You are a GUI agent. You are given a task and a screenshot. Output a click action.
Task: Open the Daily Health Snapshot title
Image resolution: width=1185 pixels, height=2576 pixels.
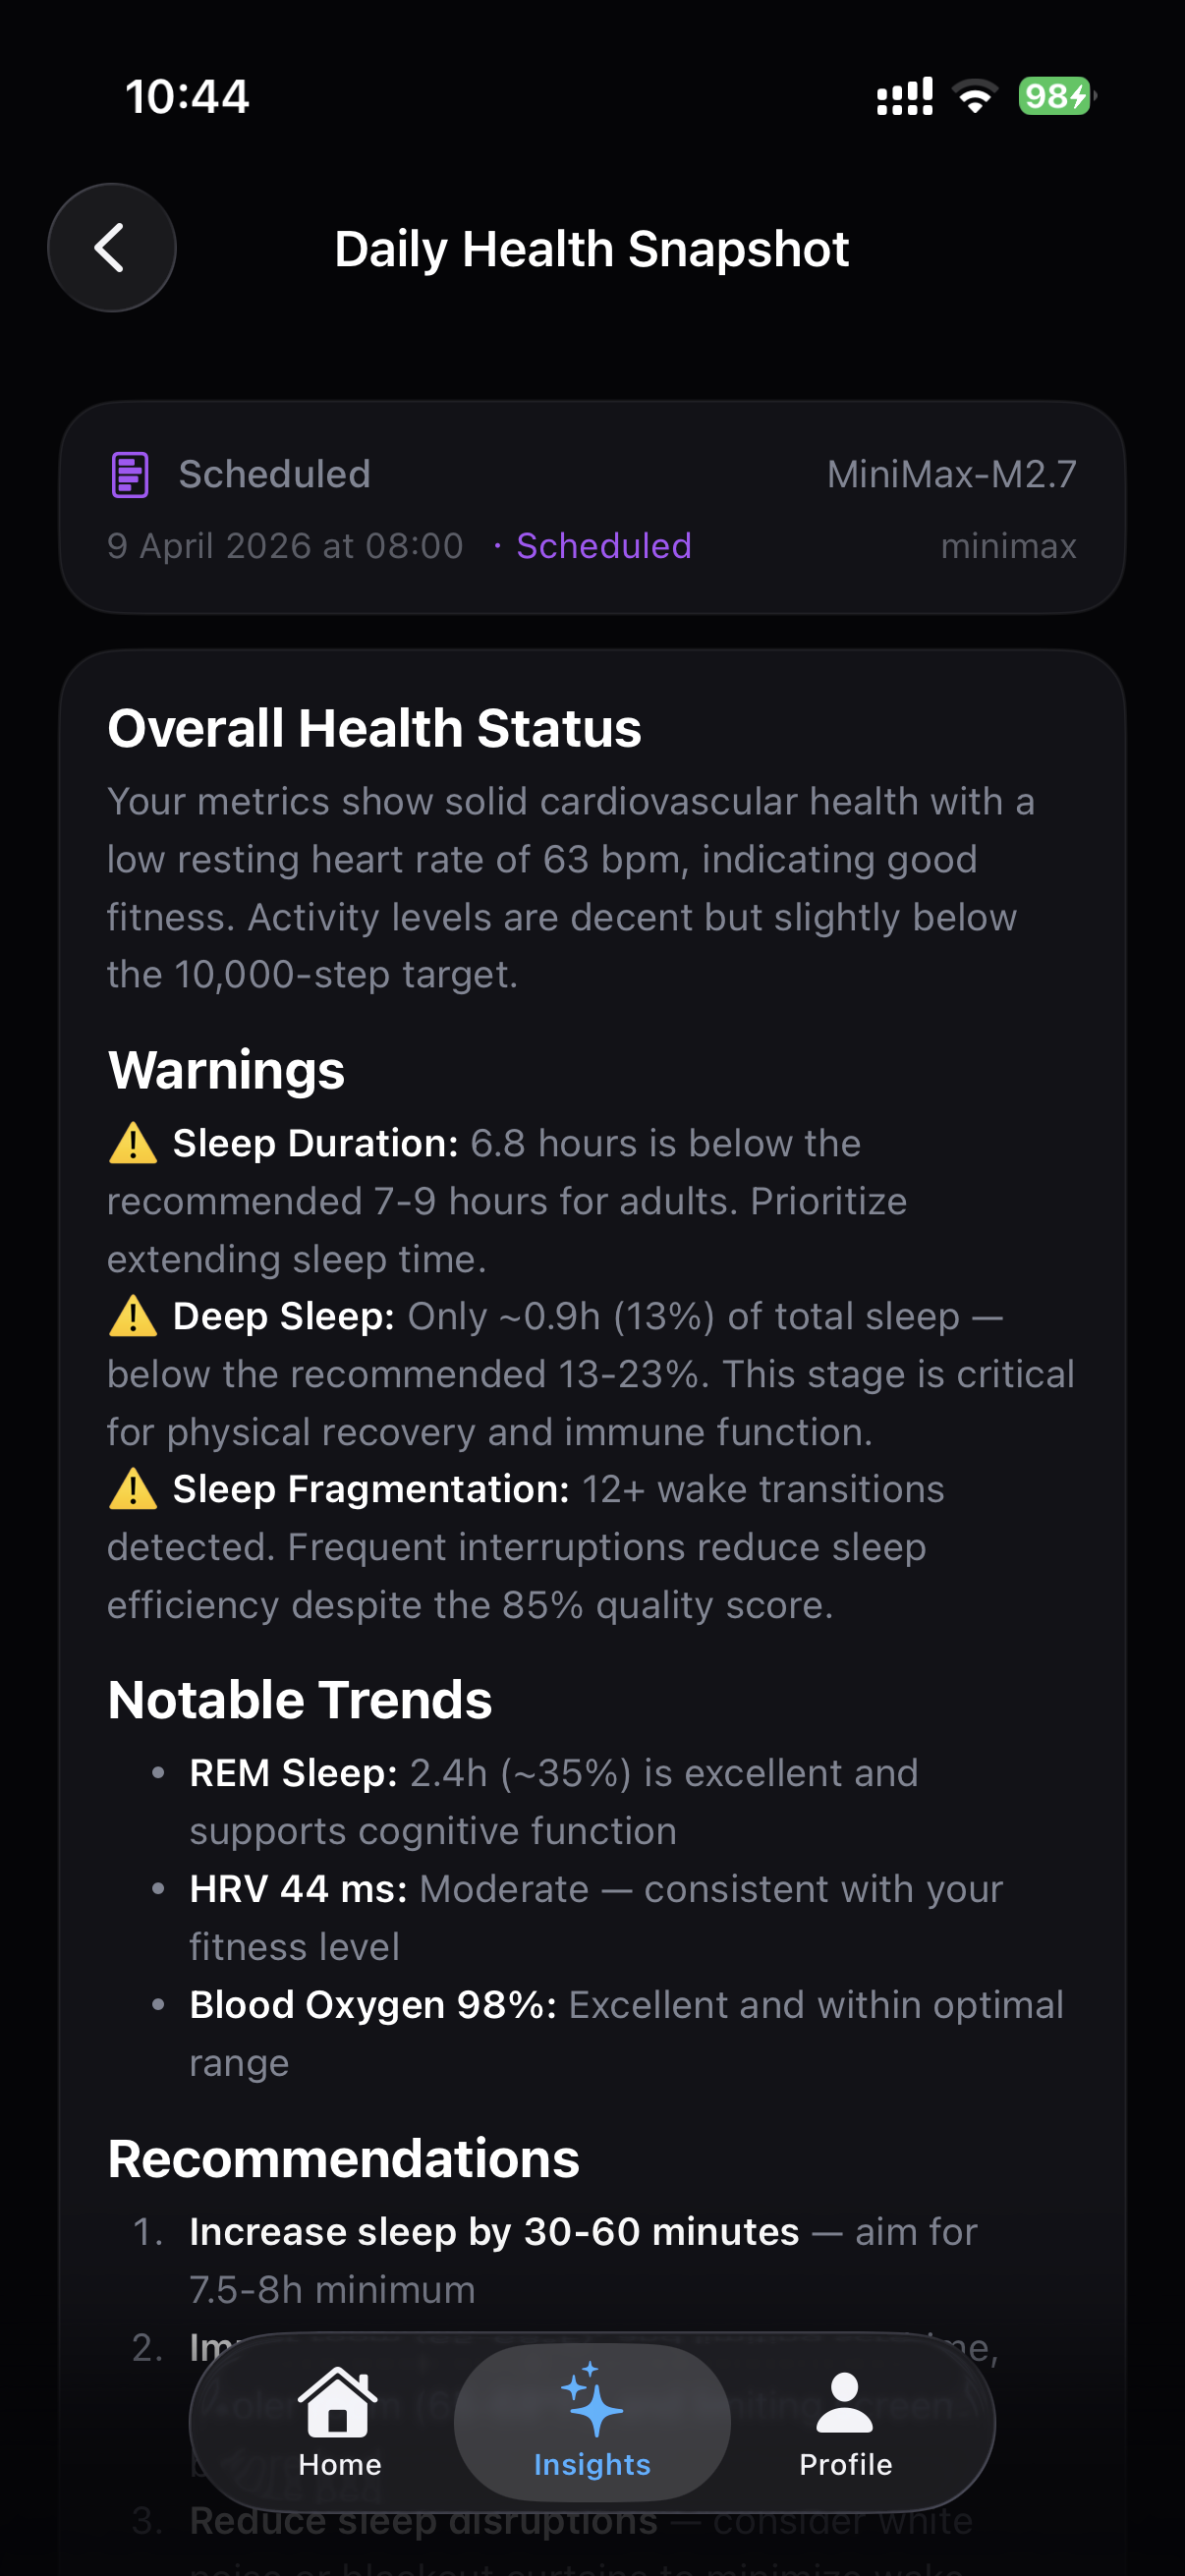click(x=592, y=247)
